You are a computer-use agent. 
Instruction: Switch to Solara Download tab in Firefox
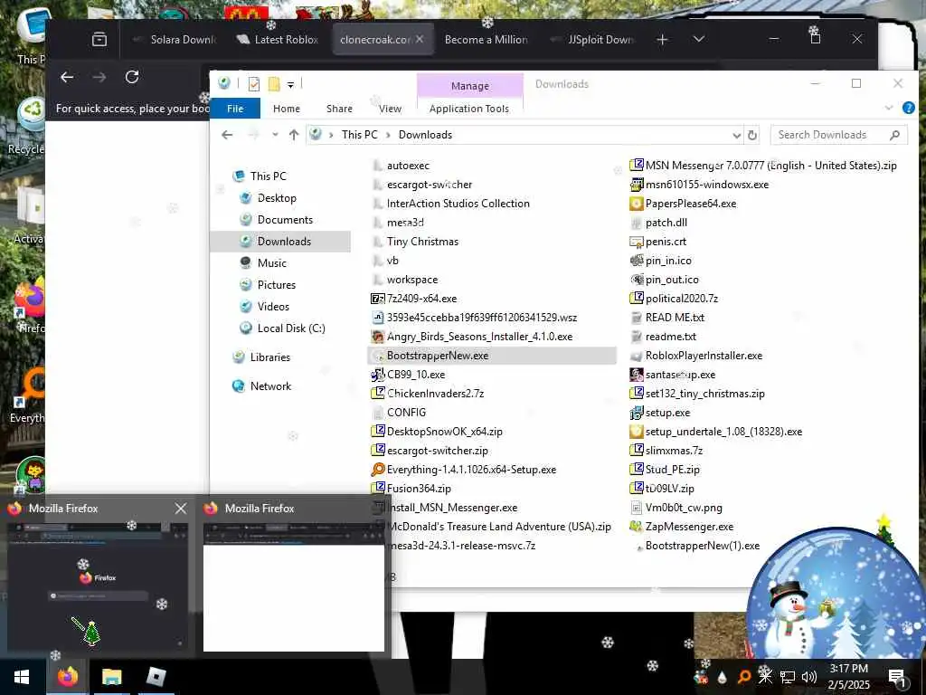tap(175, 40)
